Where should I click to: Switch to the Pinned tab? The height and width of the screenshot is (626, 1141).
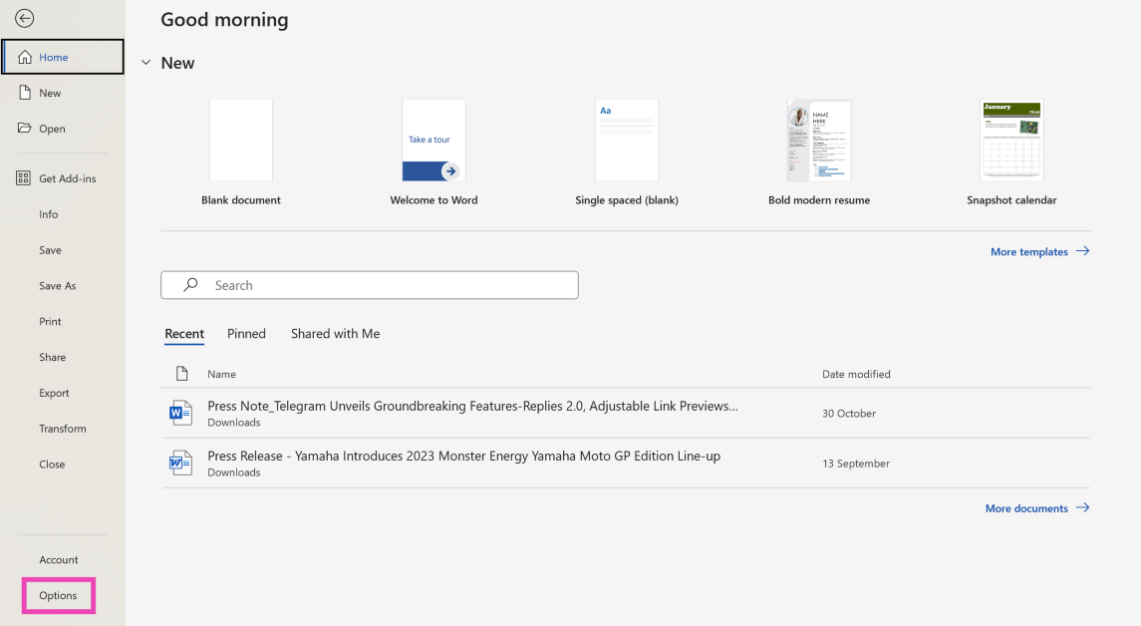pos(246,334)
